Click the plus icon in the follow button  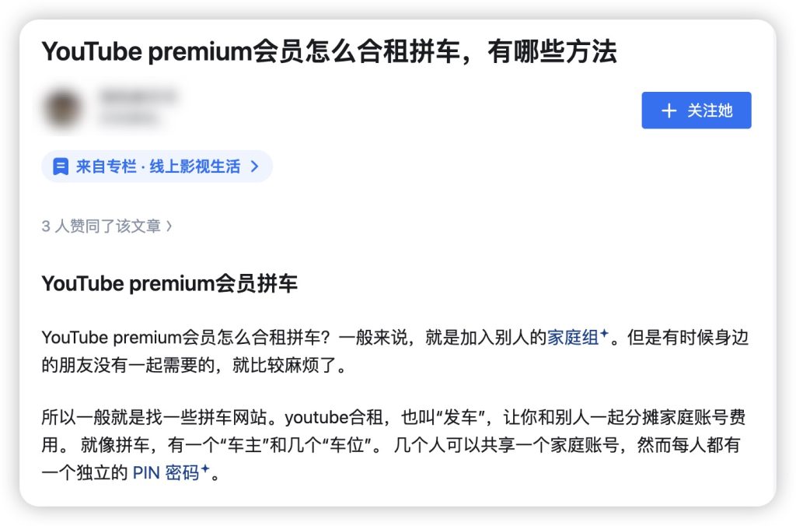[x=669, y=110]
